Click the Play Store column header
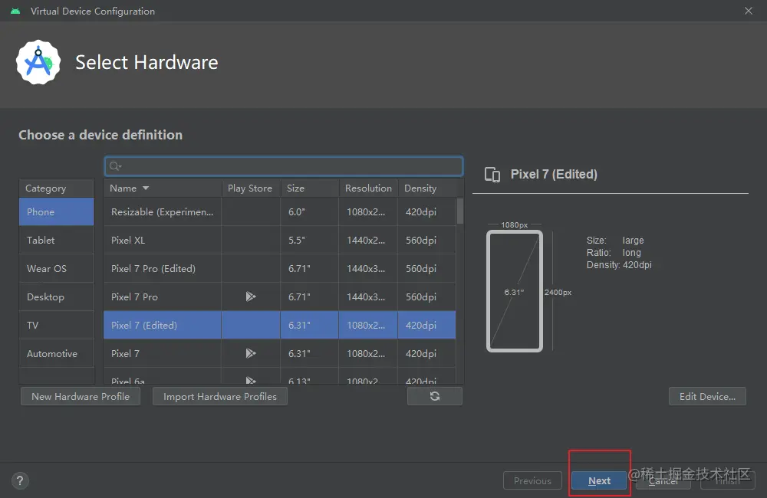This screenshot has height=498, width=767. [251, 188]
